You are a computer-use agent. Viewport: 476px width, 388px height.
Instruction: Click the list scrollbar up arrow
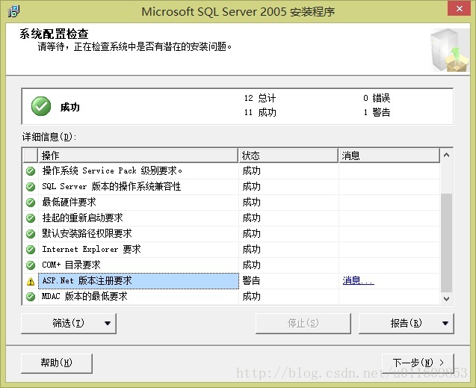[x=446, y=155]
